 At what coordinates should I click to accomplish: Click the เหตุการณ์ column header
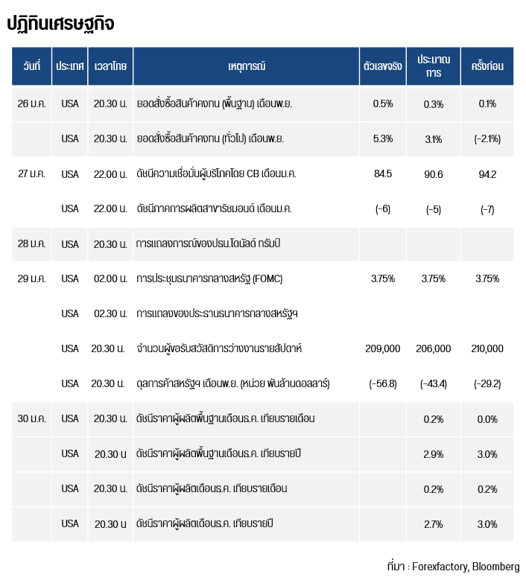[246, 66]
